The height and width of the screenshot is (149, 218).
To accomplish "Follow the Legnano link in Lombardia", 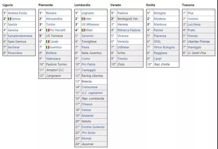I will coord(88,13).
